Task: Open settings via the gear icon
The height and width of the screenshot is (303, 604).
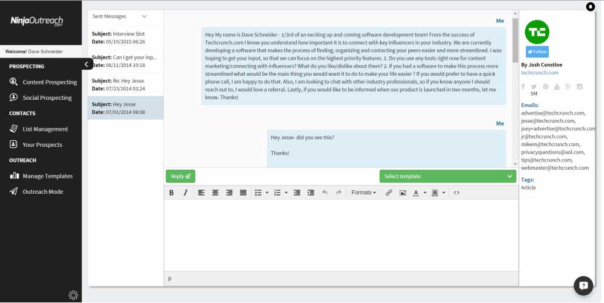Action: (73, 295)
